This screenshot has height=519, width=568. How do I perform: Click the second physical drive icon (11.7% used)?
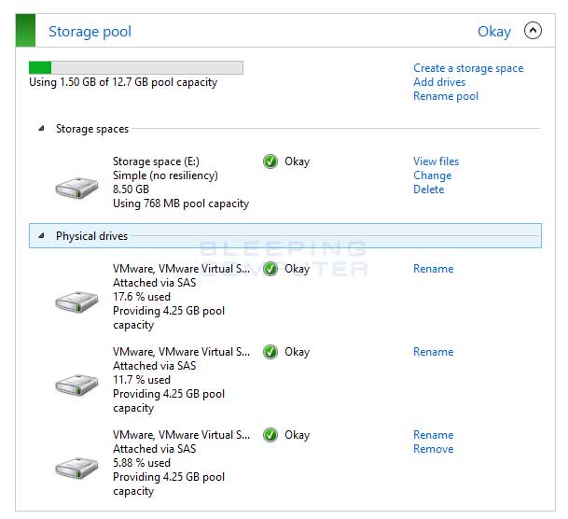tap(76, 384)
